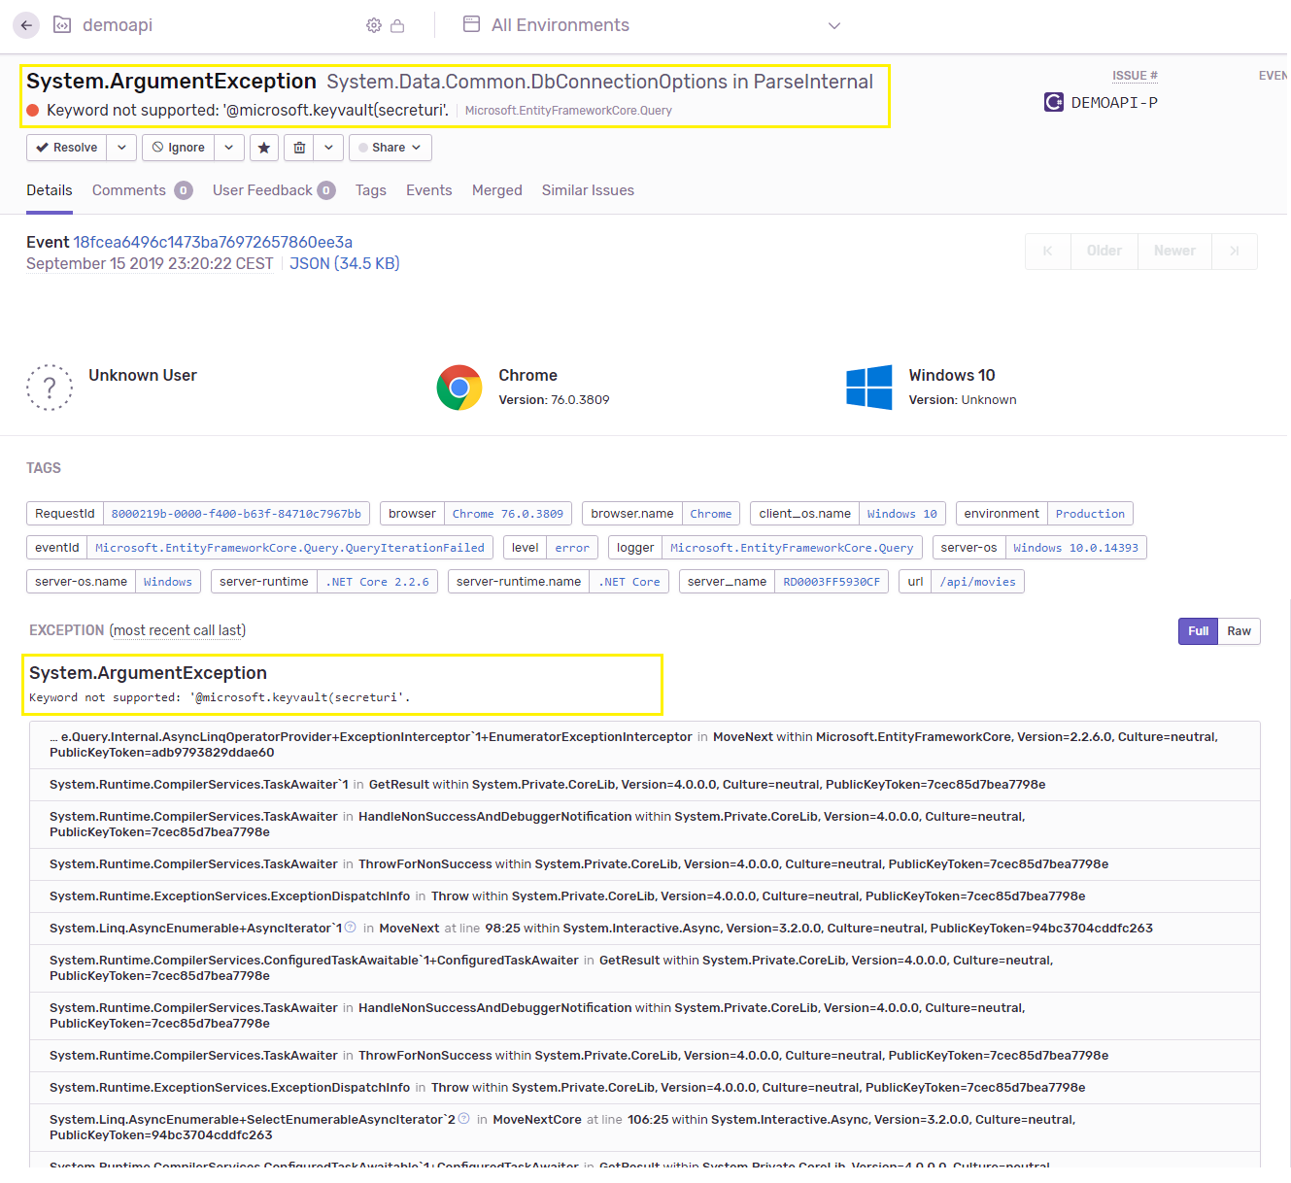The width and height of the screenshot is (1291, 1183).
Task: Open project settings gear icon
Action: [x=374, y=25]
